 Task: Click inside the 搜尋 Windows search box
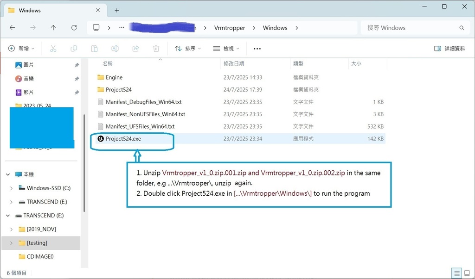(x=413, y=27)
